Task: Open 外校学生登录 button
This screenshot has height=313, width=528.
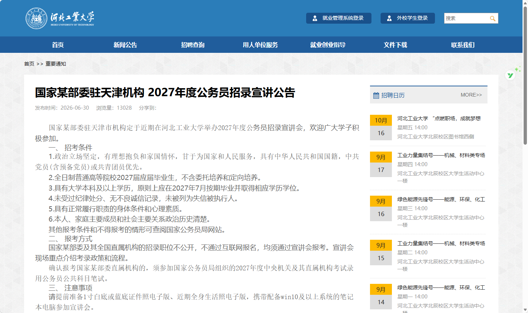Action: click(408, 18)
